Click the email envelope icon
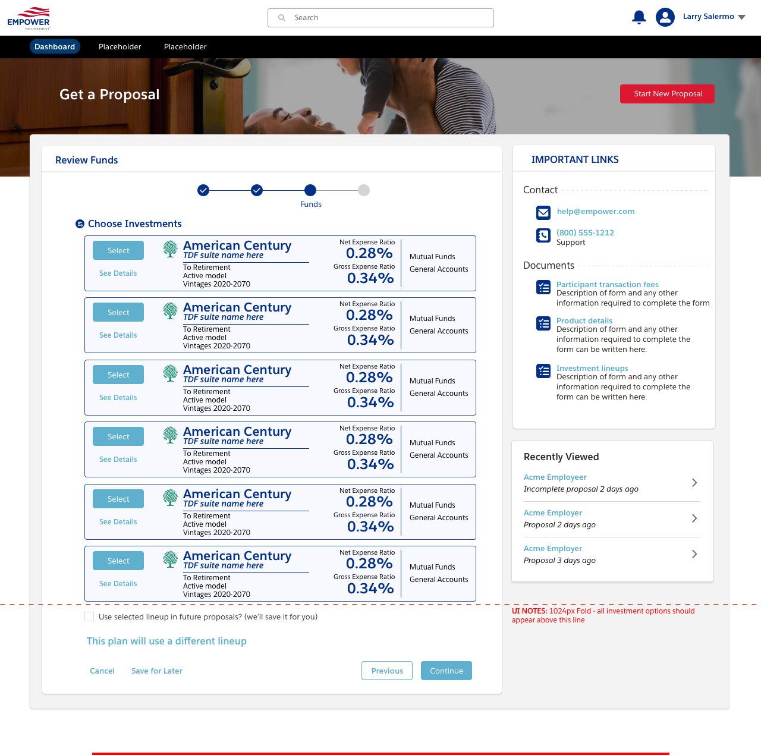761x755 pixels. [543, 212]
